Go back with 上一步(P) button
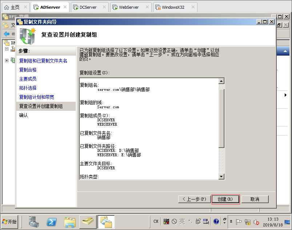The width and height of the screenshot is (292, 230). (x=195, y=199)
